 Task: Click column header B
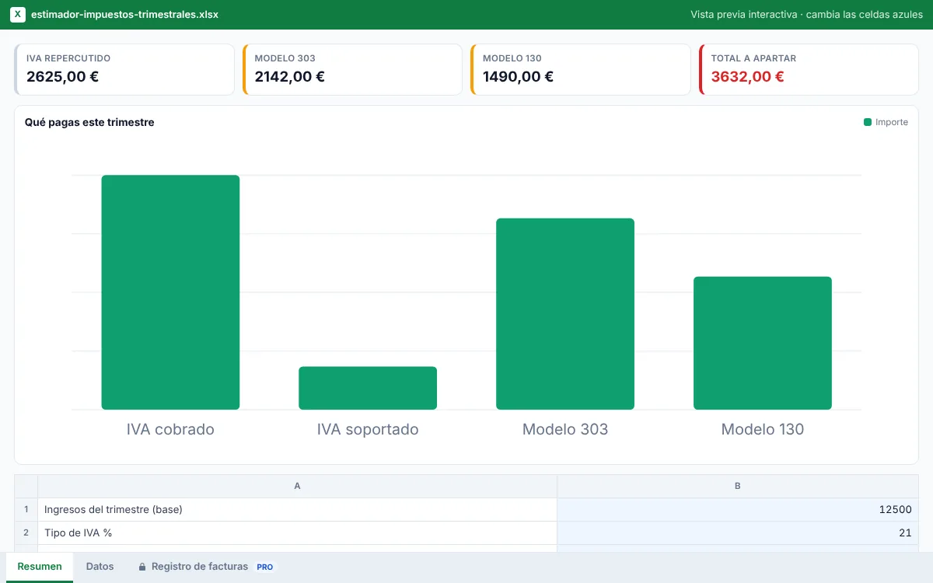(x=738, y=487)
